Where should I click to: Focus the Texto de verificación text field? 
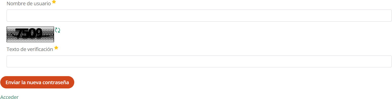coord(199,61)
